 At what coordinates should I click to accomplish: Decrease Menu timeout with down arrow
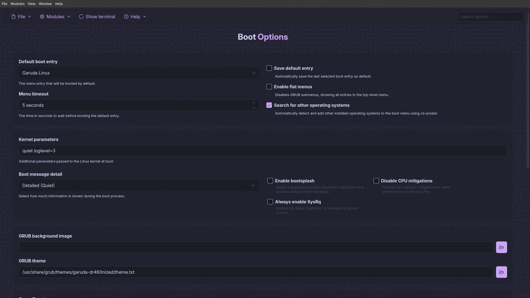(254, 108)
